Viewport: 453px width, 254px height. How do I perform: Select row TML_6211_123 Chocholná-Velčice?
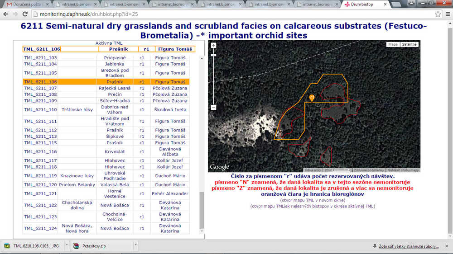[106, 217]
